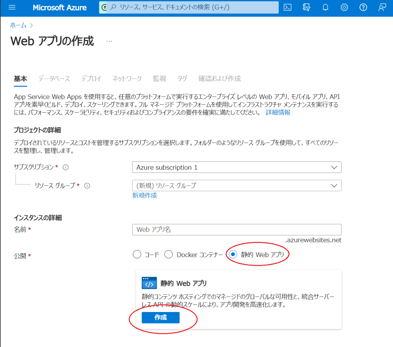393x347 pixels.
Task: Open the notifications bell
Action: click(x=325, y=7)
